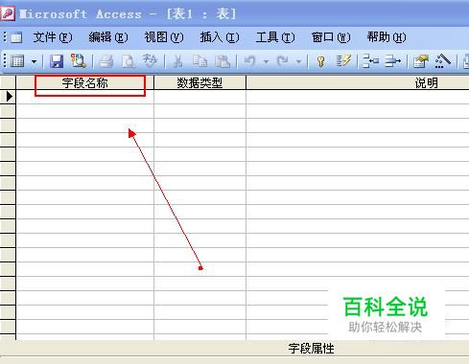Click the 字段属性 section label

tap(311, 349)
